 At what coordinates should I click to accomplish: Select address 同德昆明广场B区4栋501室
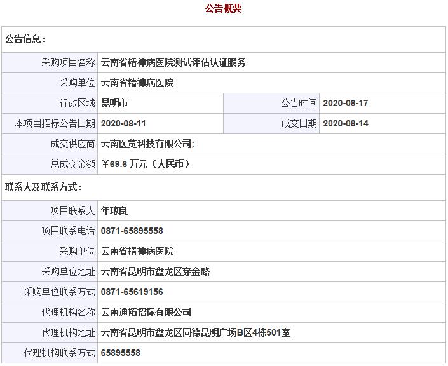click(236, 332)
